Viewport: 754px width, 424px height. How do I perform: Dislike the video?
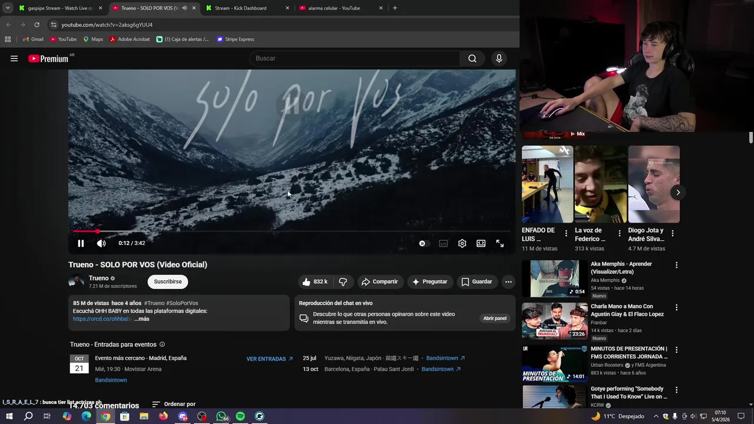(343, 281)
